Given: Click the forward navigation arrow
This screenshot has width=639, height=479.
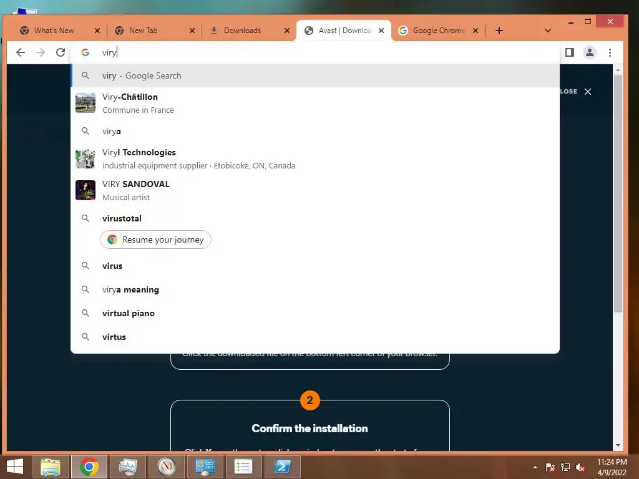Looking at the screenshot, I should point(41,52).
